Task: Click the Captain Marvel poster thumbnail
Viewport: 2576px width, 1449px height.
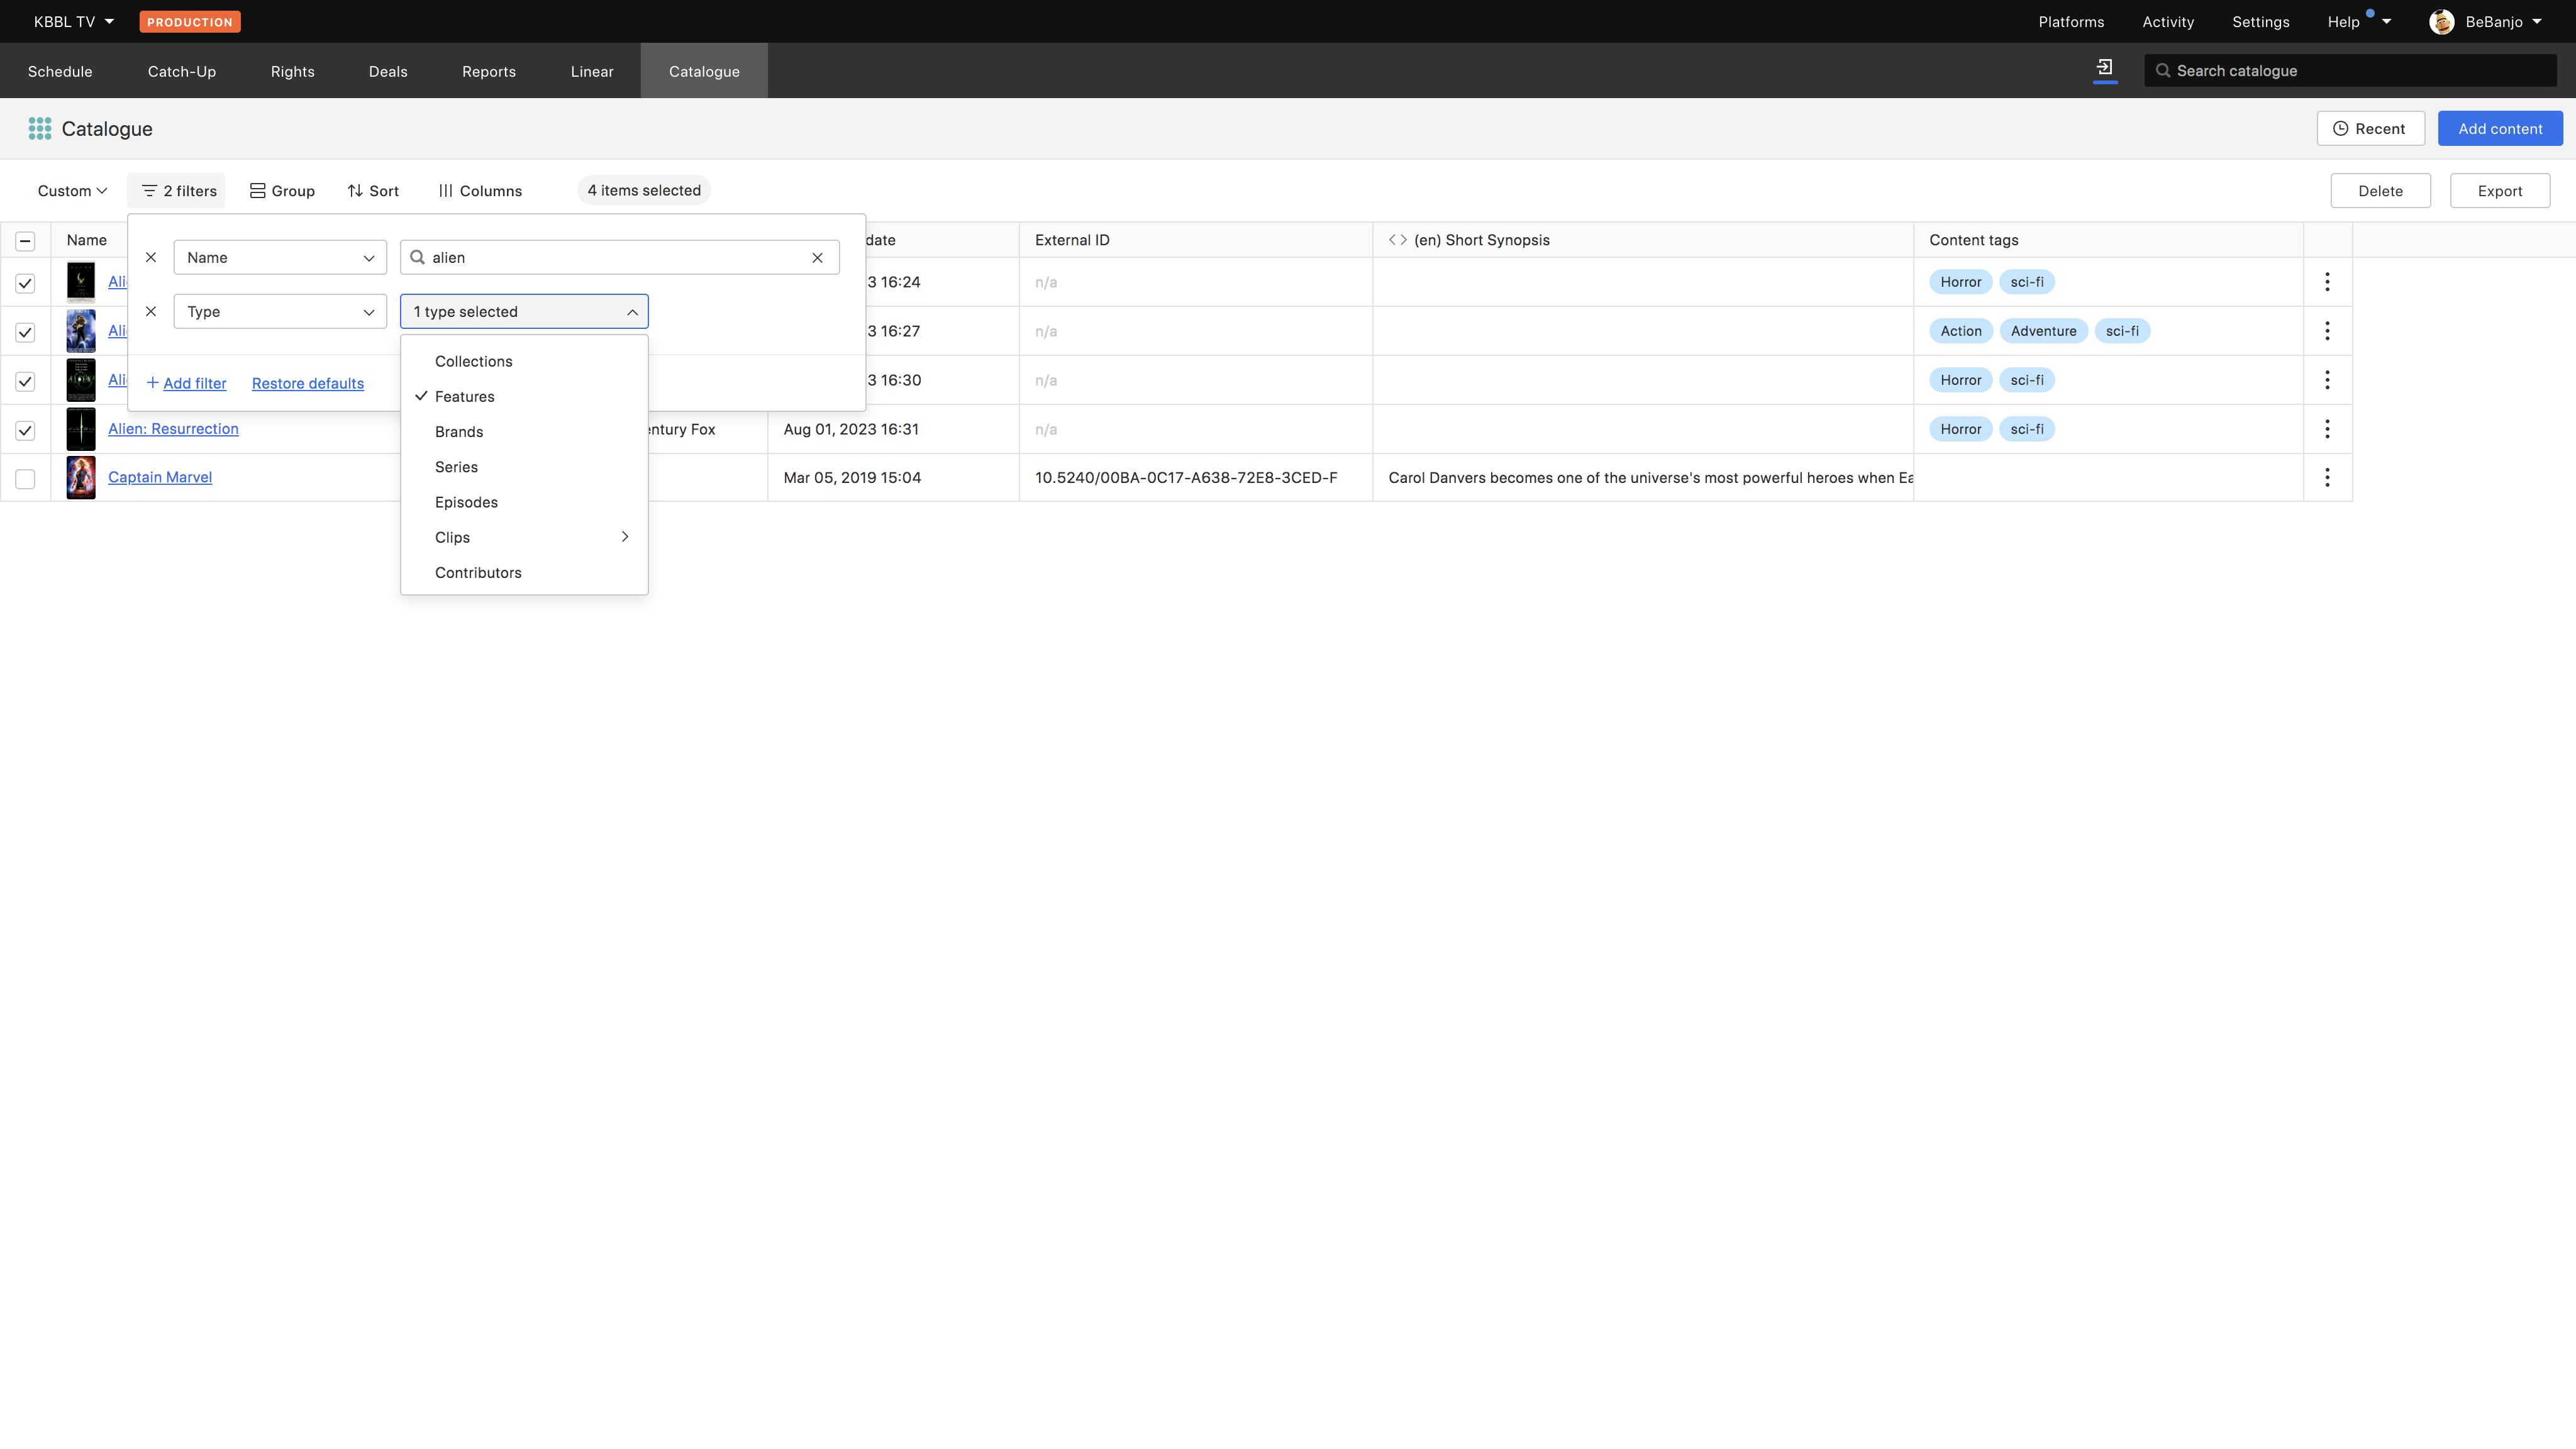Action: point(81,478)
